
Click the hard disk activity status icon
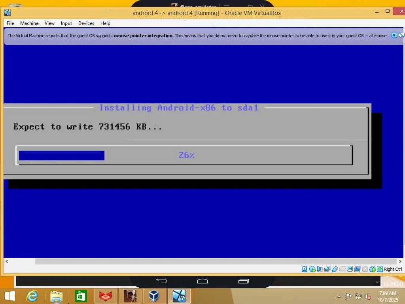coord(304,269)
